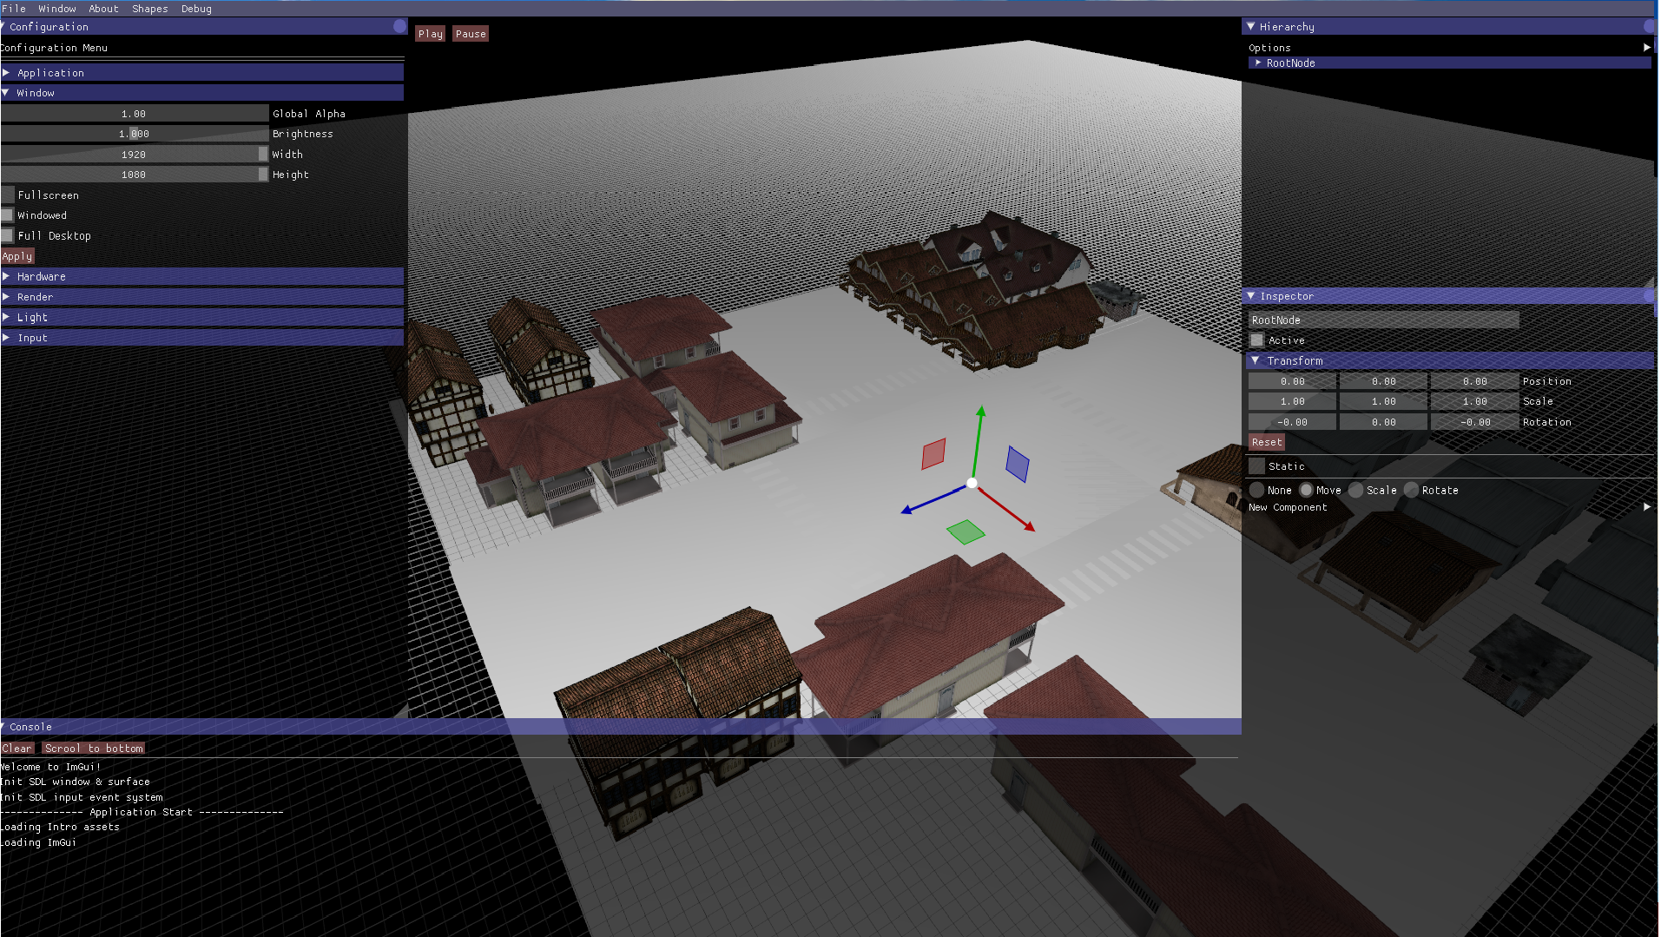The image size is (1661, 937).
Task: Open the Debug menu
Action: pyautogui.click(x=196, y=9)
